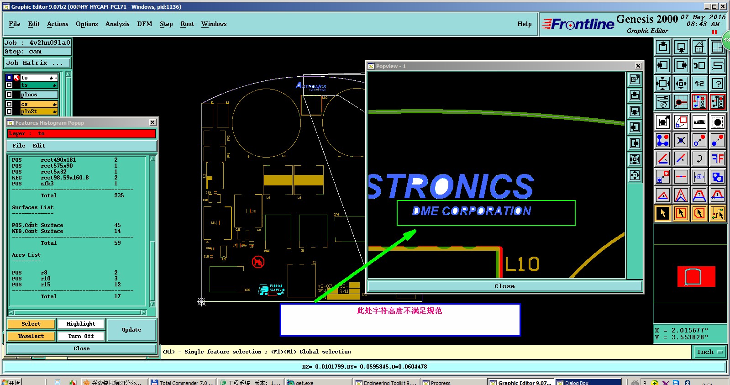Click the histogram list vertical scrollbar
The height and width of the screenshot is (385, 730).
(152, 232)
